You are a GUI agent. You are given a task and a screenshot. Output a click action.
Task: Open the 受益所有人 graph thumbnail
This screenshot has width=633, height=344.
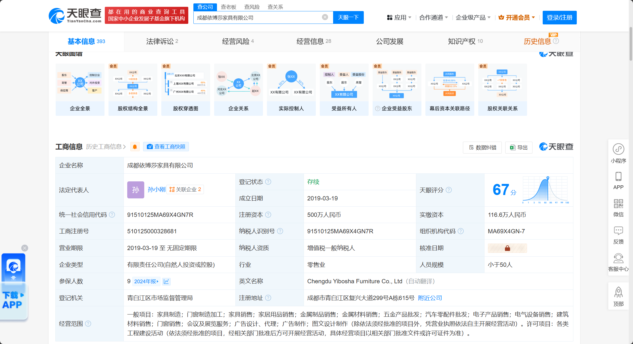(344, 90)
